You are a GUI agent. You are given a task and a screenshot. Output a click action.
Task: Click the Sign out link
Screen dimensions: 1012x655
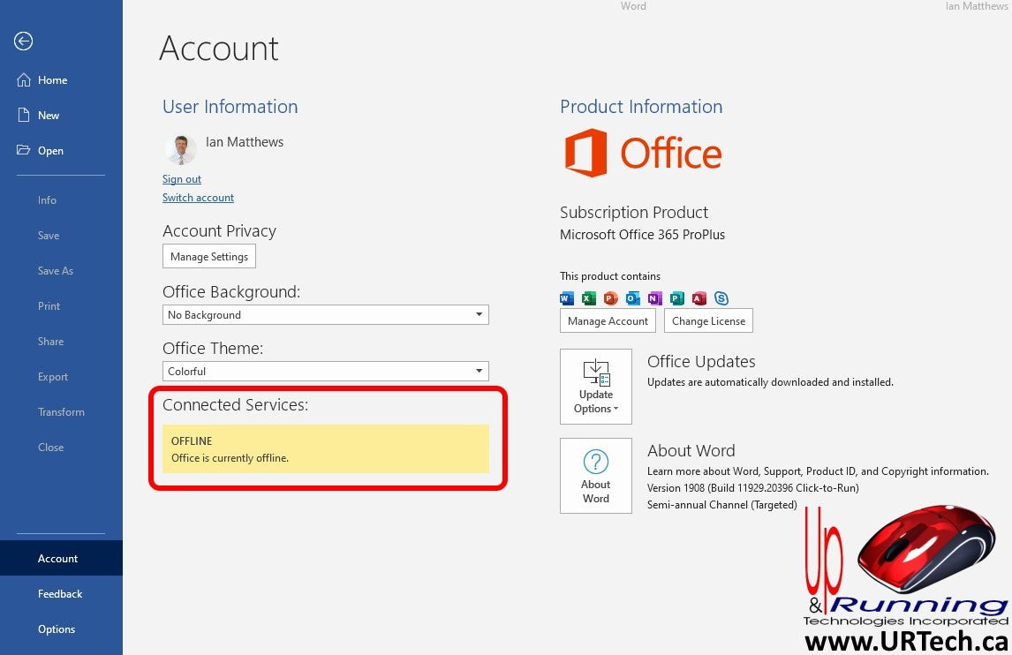pyautogui.click(x=182, y=178)
